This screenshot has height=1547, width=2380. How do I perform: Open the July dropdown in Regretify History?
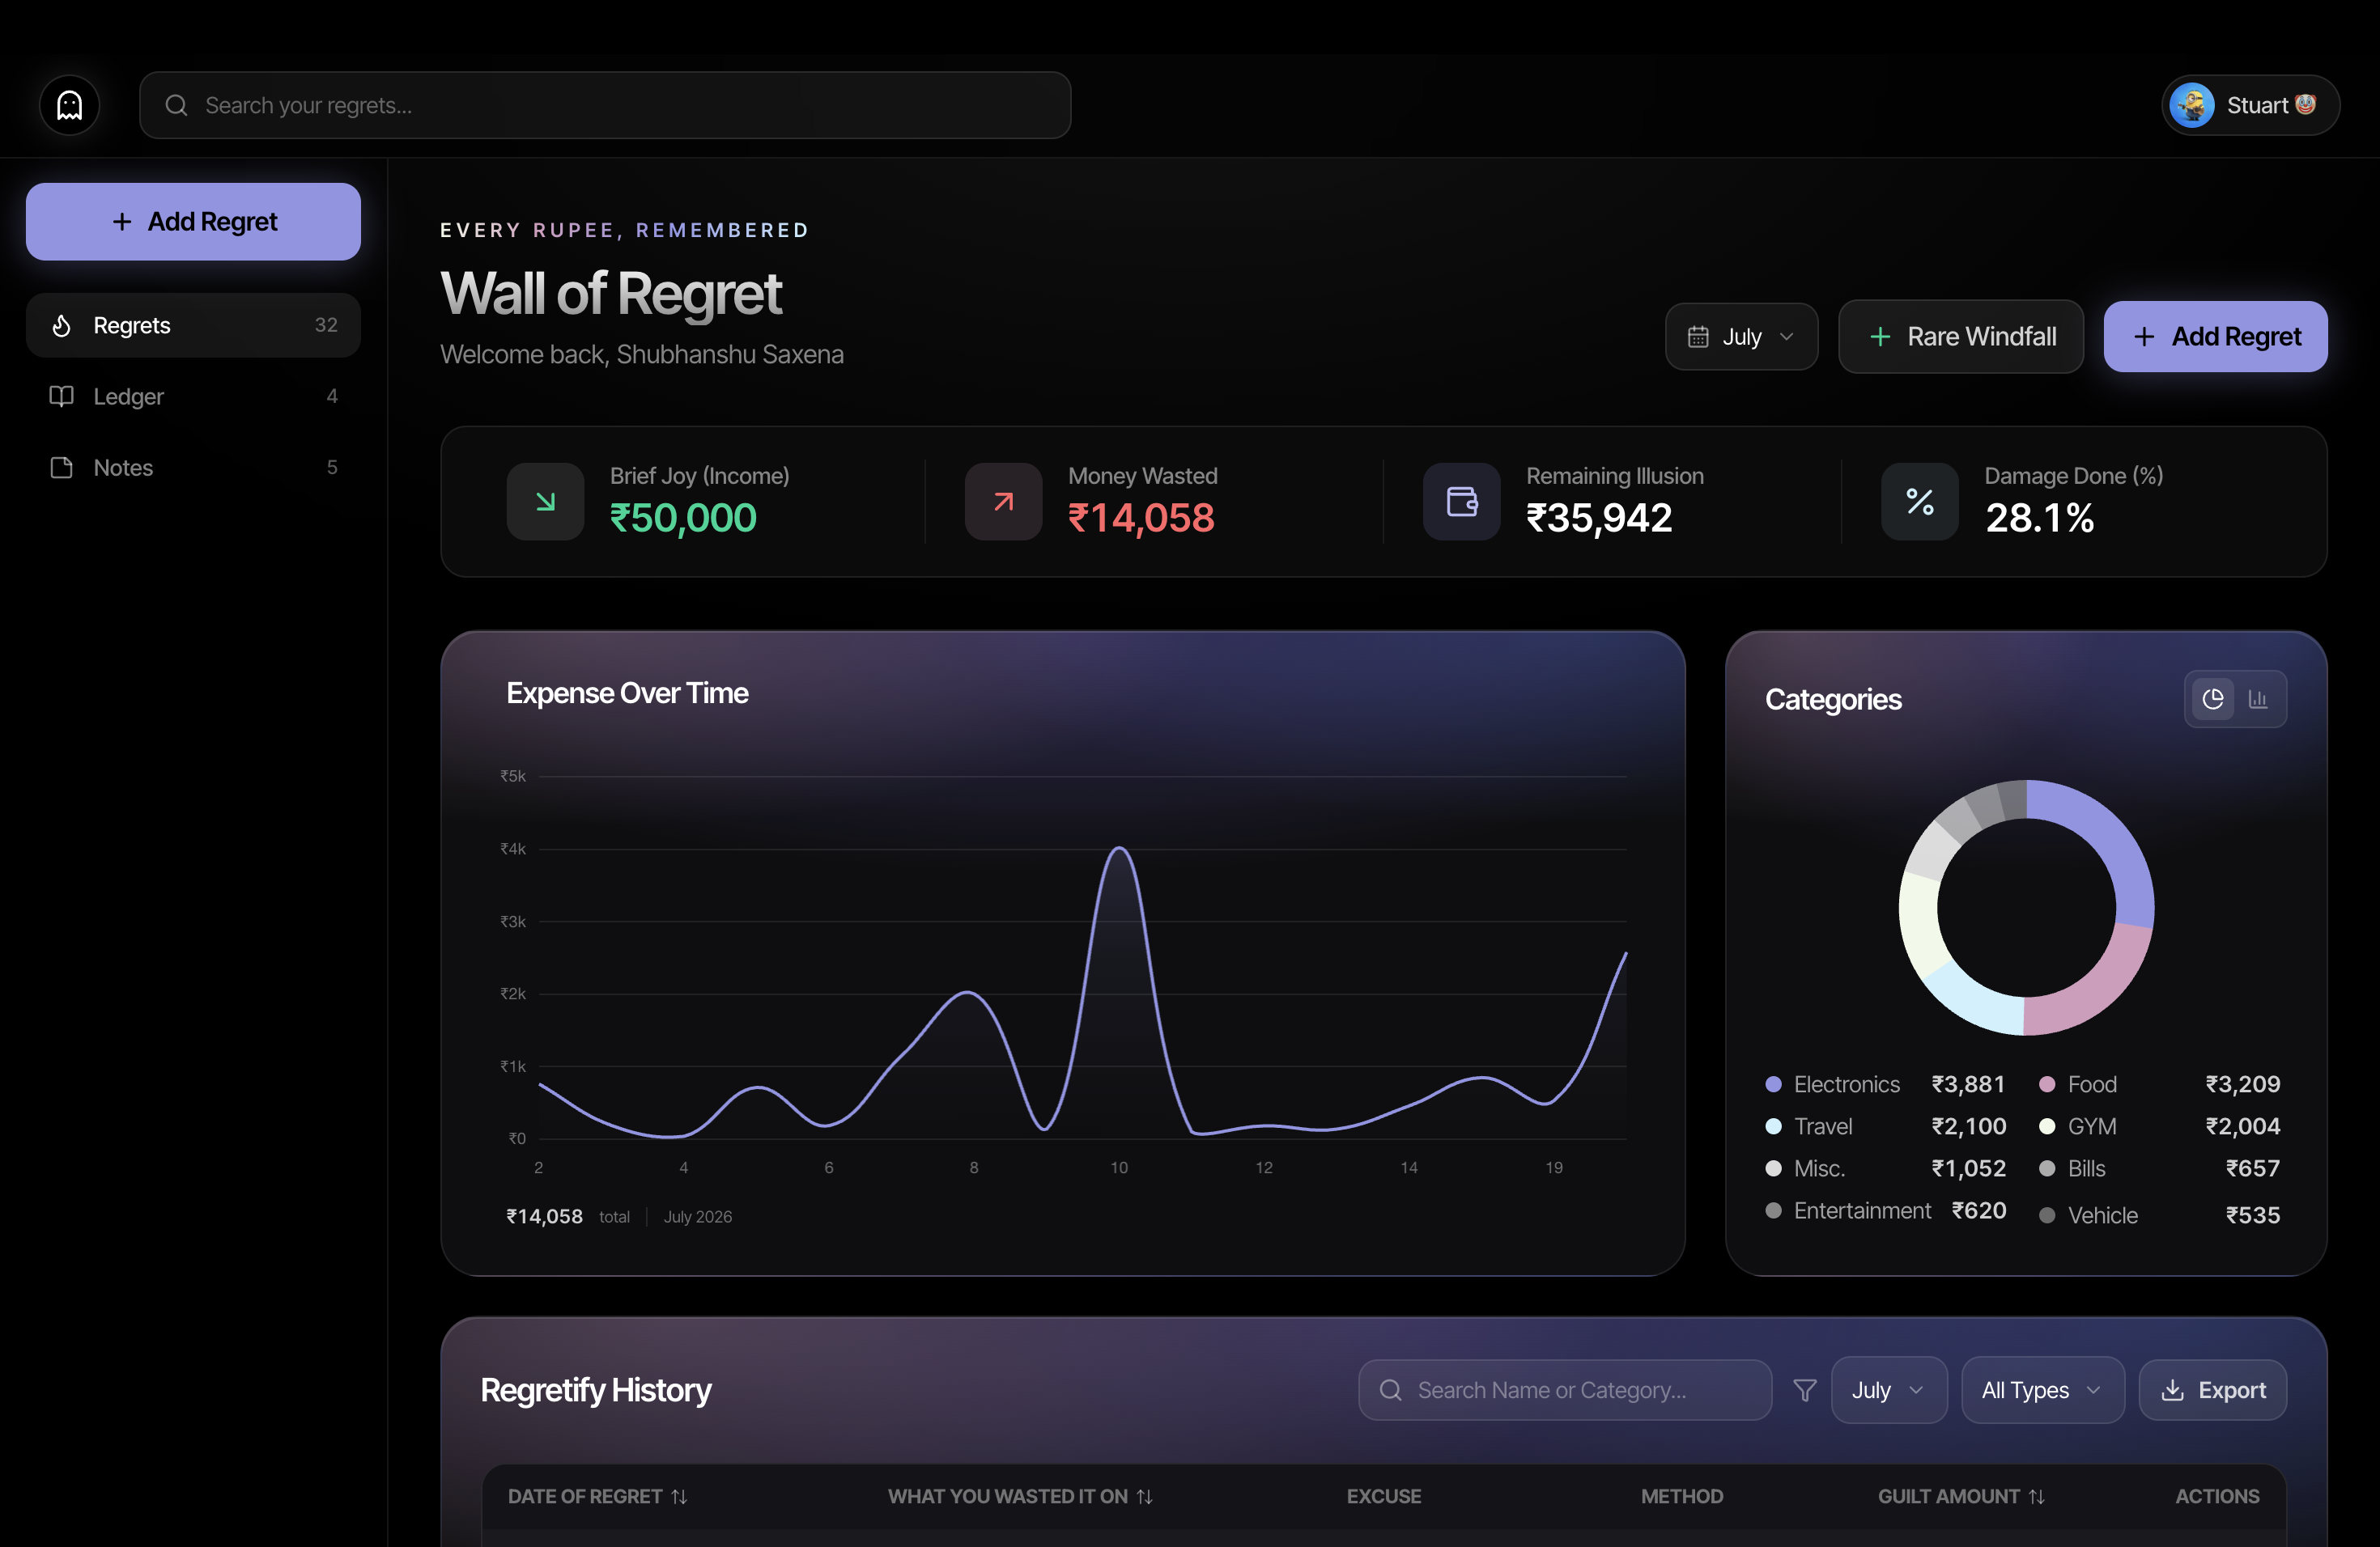pyautogui.click(x=1888, y=1390)
